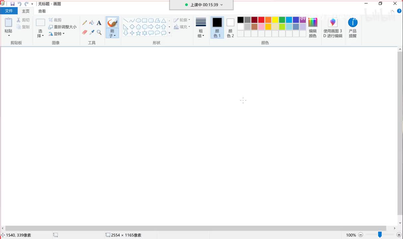The width and height of the screenshot is (403, 239).
Task: Activate Color 1 (颜色 1) selector
Action: (217, 28)
